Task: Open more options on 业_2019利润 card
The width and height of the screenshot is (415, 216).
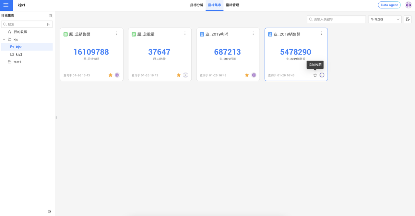Action: click(x=253, y=33)
